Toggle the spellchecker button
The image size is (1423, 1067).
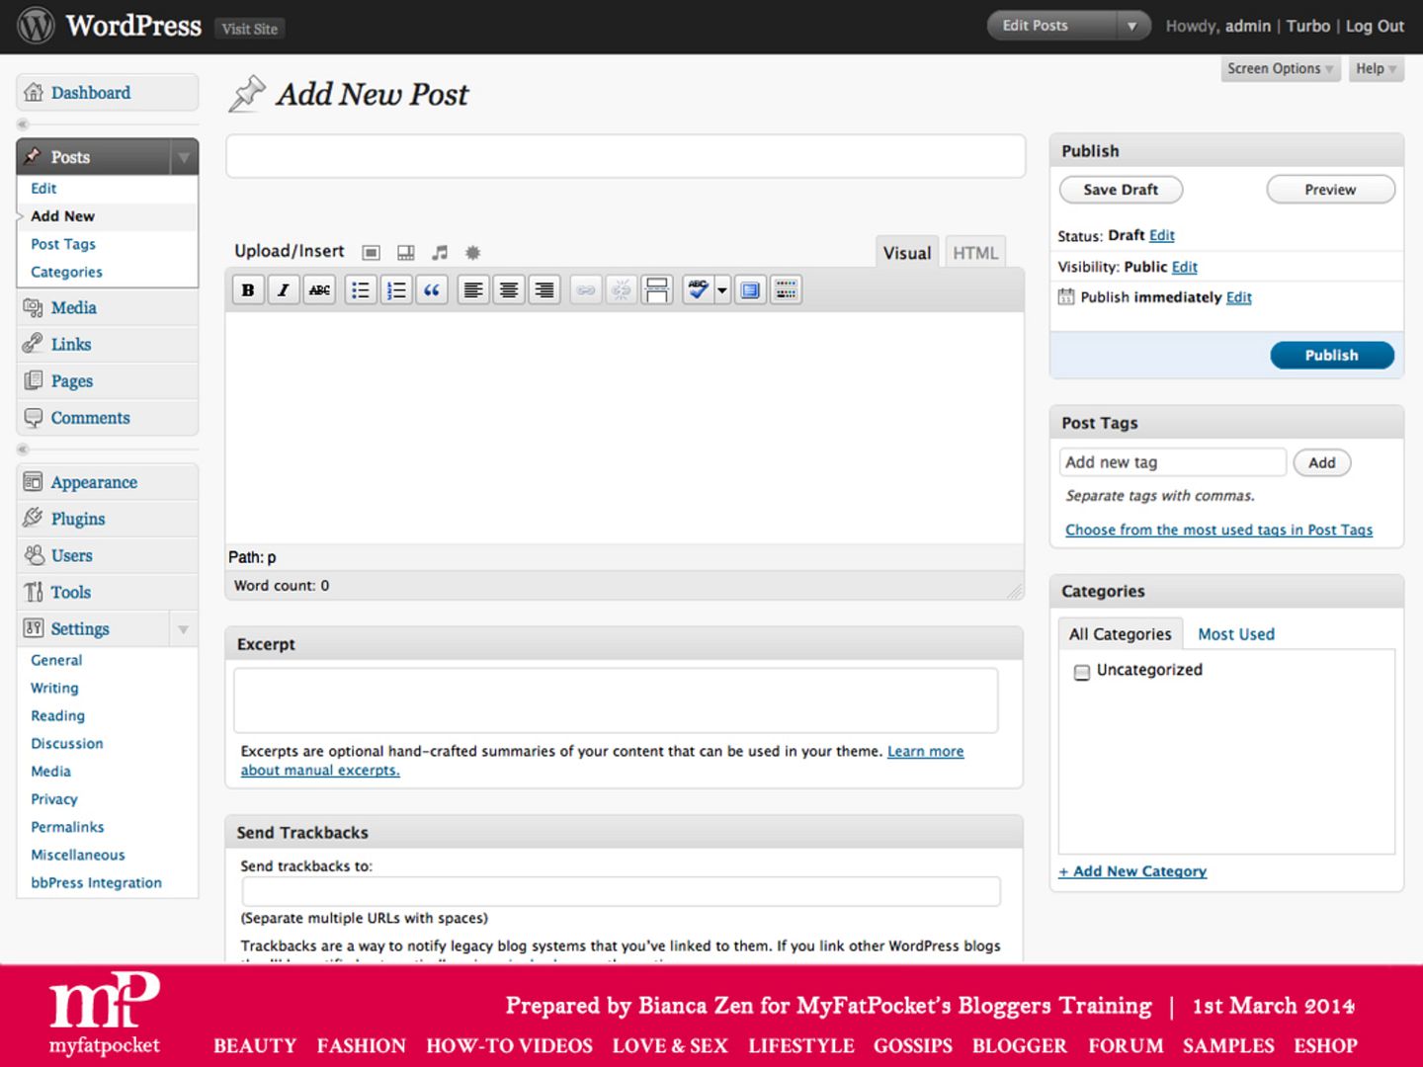699,290
